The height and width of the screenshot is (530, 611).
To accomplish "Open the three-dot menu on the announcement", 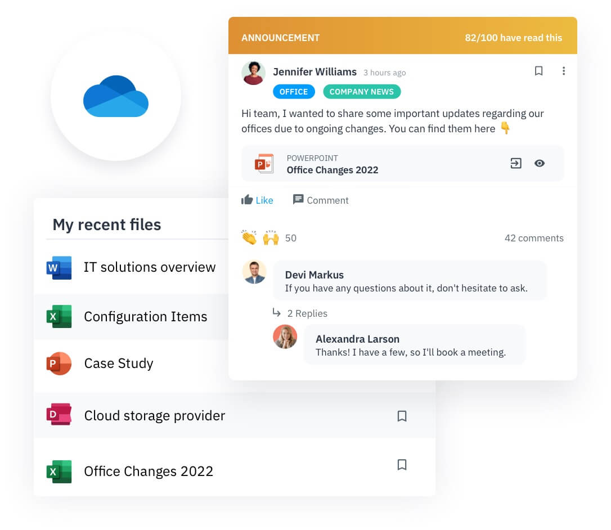I will click(x=563, y=71).
